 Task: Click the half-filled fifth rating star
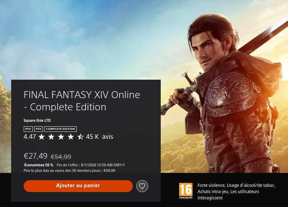(81, 137)
